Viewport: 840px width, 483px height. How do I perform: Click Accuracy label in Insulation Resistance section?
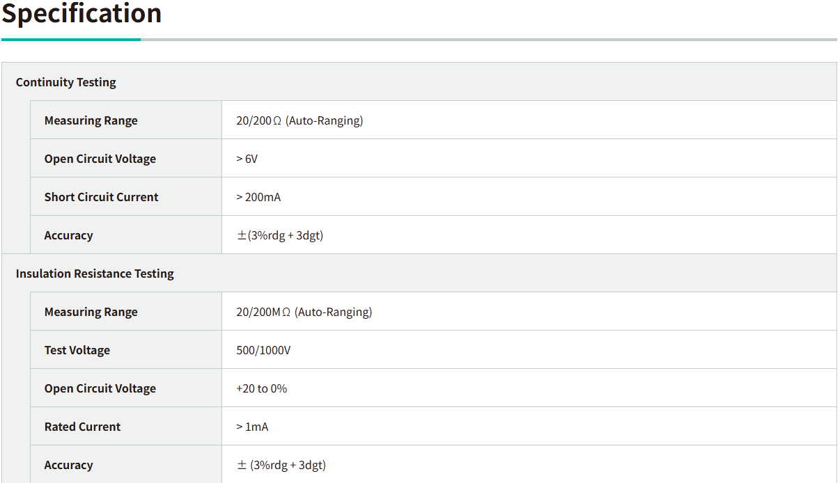68,465
